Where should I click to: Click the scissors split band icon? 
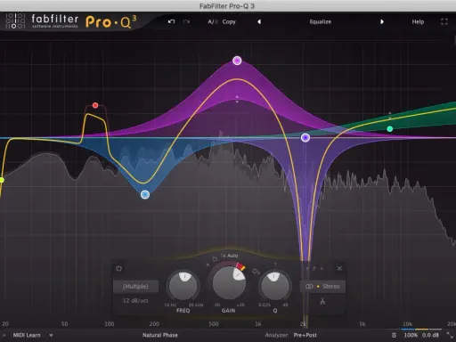(322, 301)
